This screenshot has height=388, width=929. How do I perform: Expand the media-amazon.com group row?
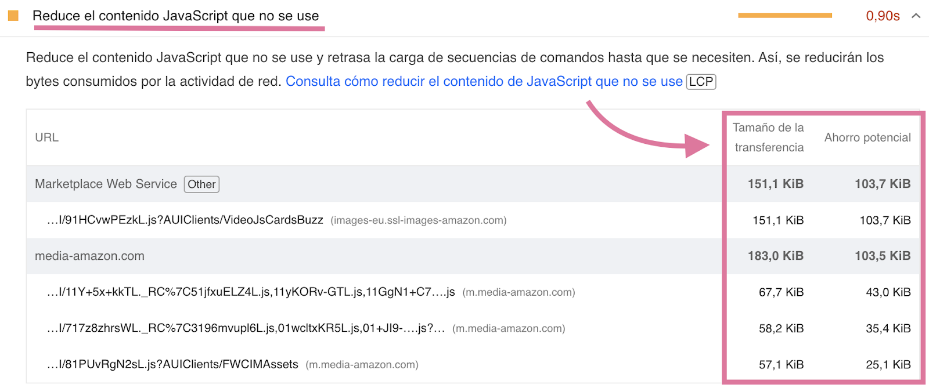(x=89, y=256)
